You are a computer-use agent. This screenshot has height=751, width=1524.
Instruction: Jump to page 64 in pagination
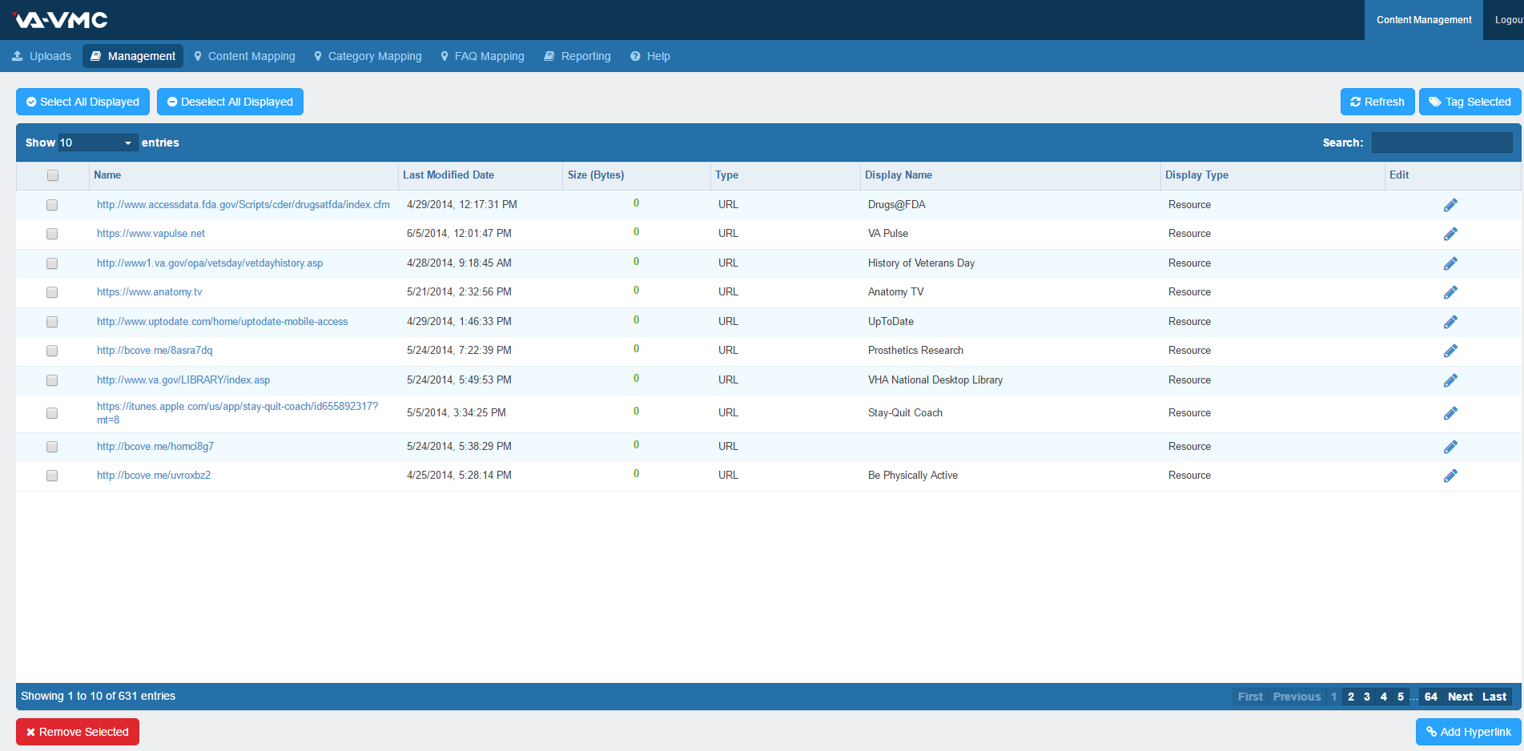click(x=1430, y=697)
